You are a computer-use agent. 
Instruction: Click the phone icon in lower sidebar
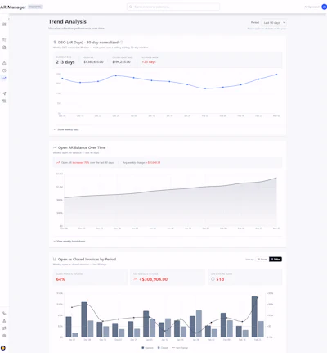point(4,314)
